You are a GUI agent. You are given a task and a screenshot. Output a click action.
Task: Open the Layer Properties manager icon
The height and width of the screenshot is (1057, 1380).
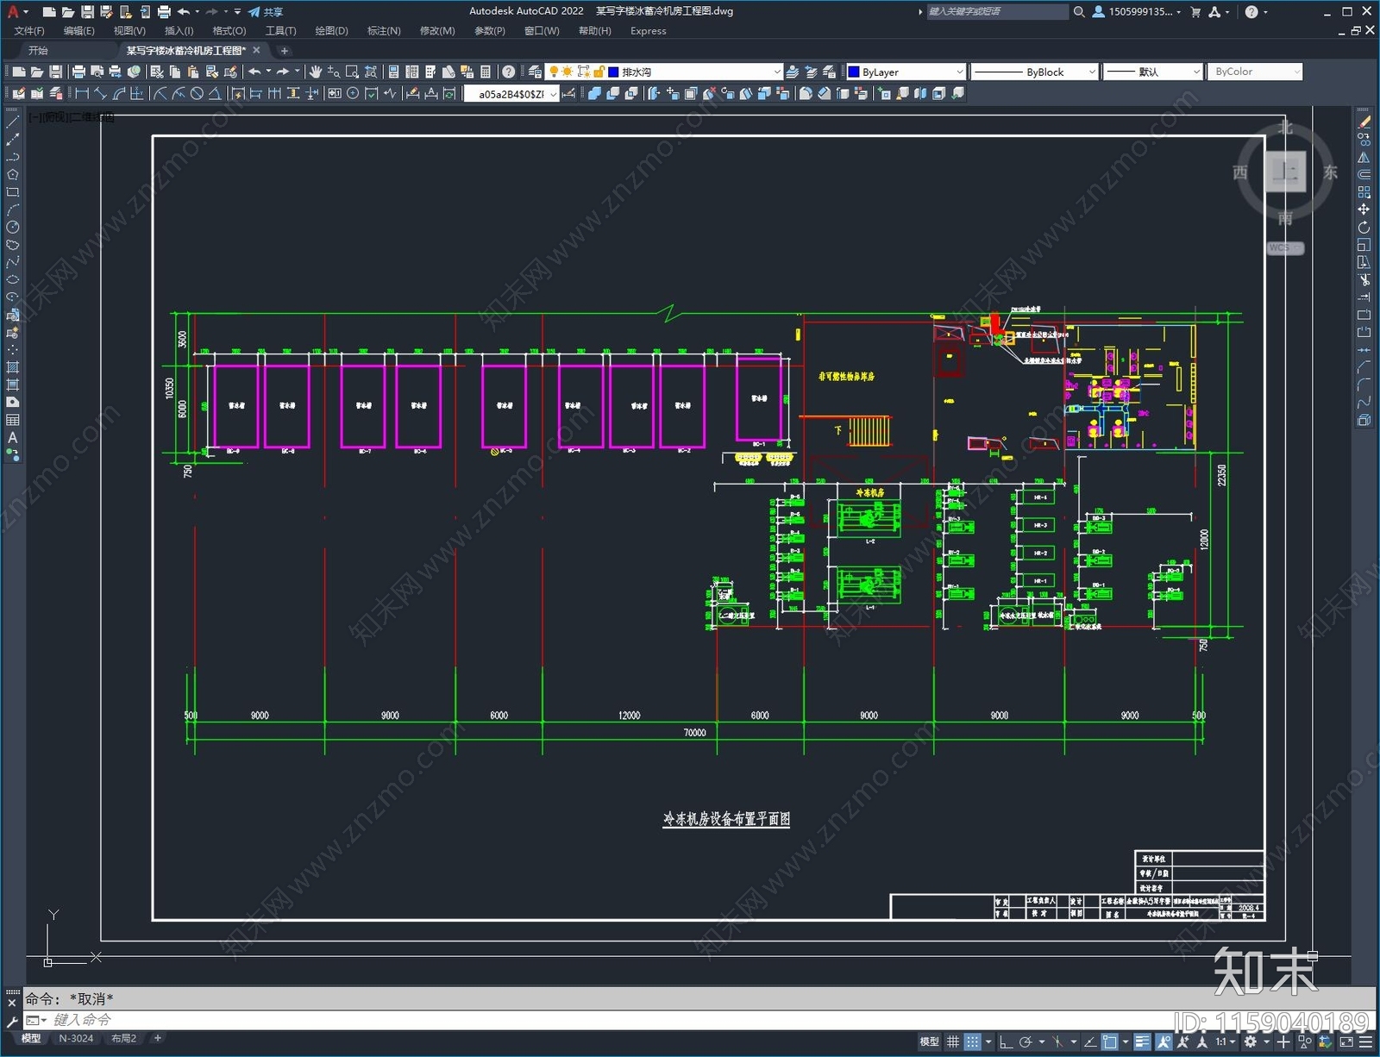pyautogui.click(x=535, y=72)
